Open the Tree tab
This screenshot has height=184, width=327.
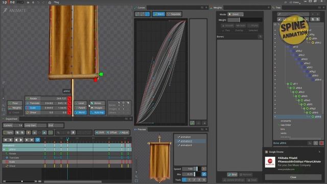[277, 8]
